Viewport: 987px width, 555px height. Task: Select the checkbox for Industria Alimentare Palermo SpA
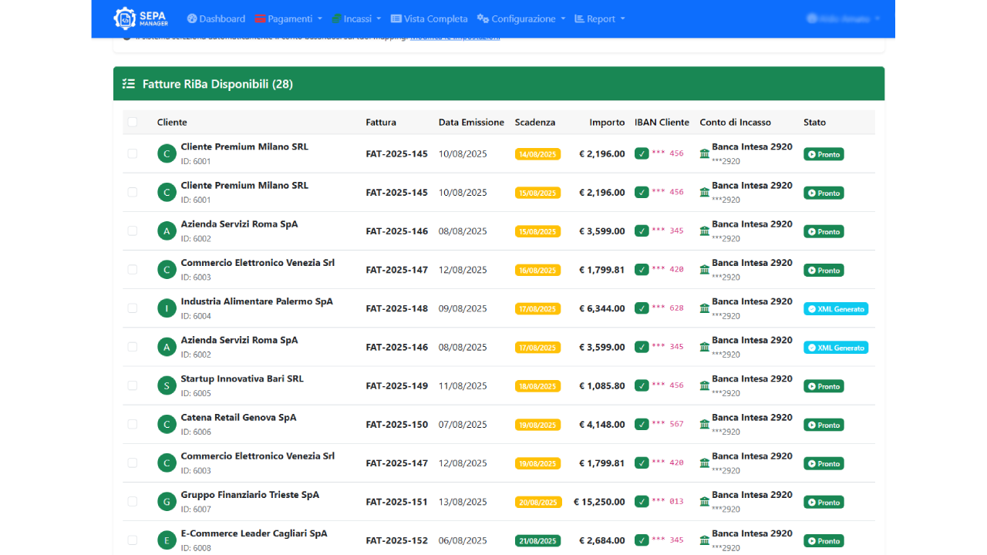pyautogui.click(x=133, y=308)
